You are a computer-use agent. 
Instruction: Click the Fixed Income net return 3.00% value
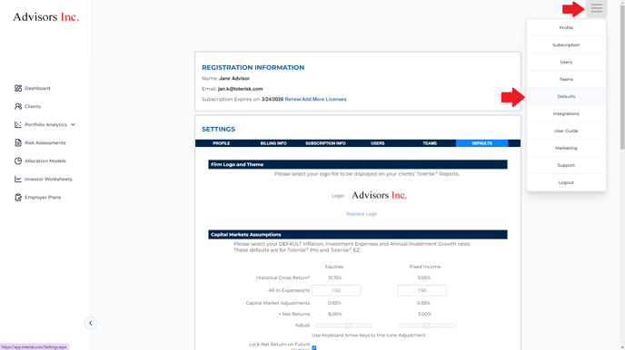tap(424, 315)
